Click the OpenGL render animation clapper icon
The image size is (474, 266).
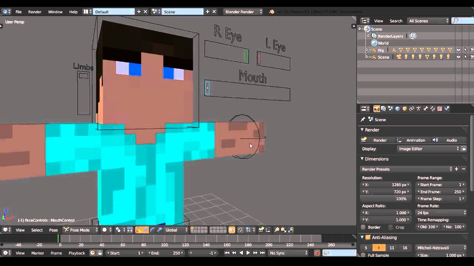pyautogui.click(x=268, y=230)
